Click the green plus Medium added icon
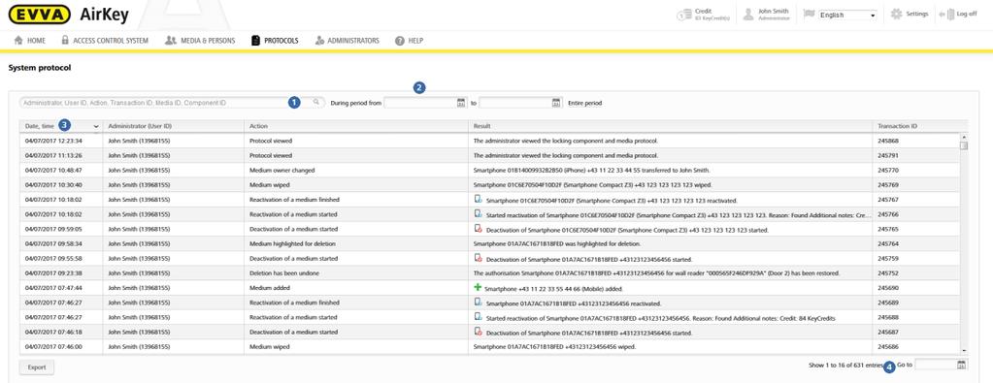 pyautogui.click(x=479, y=287)
